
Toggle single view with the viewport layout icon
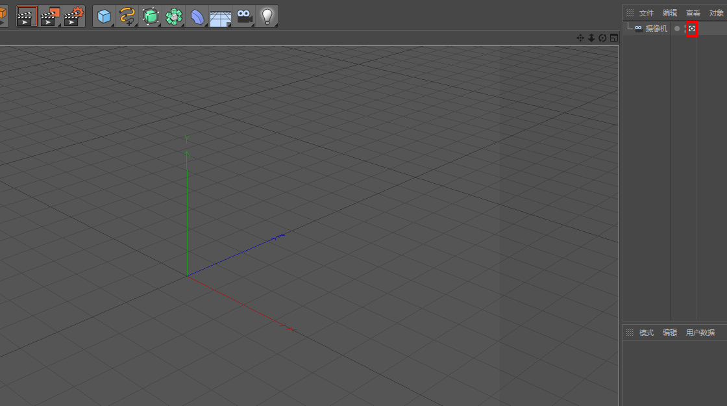[613, 38]
